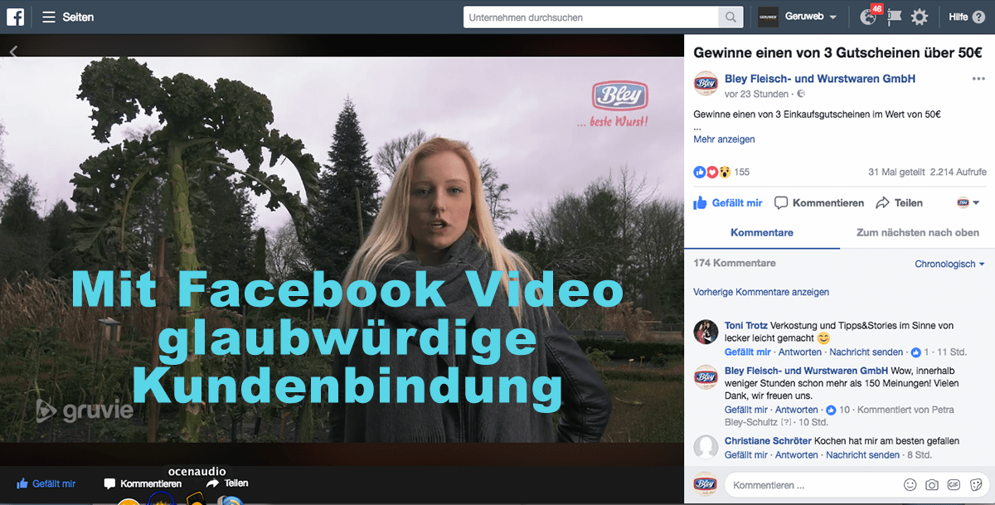Open the Chronologisch sort dropdown
995x505 pixels.
(x=949, y=264)
